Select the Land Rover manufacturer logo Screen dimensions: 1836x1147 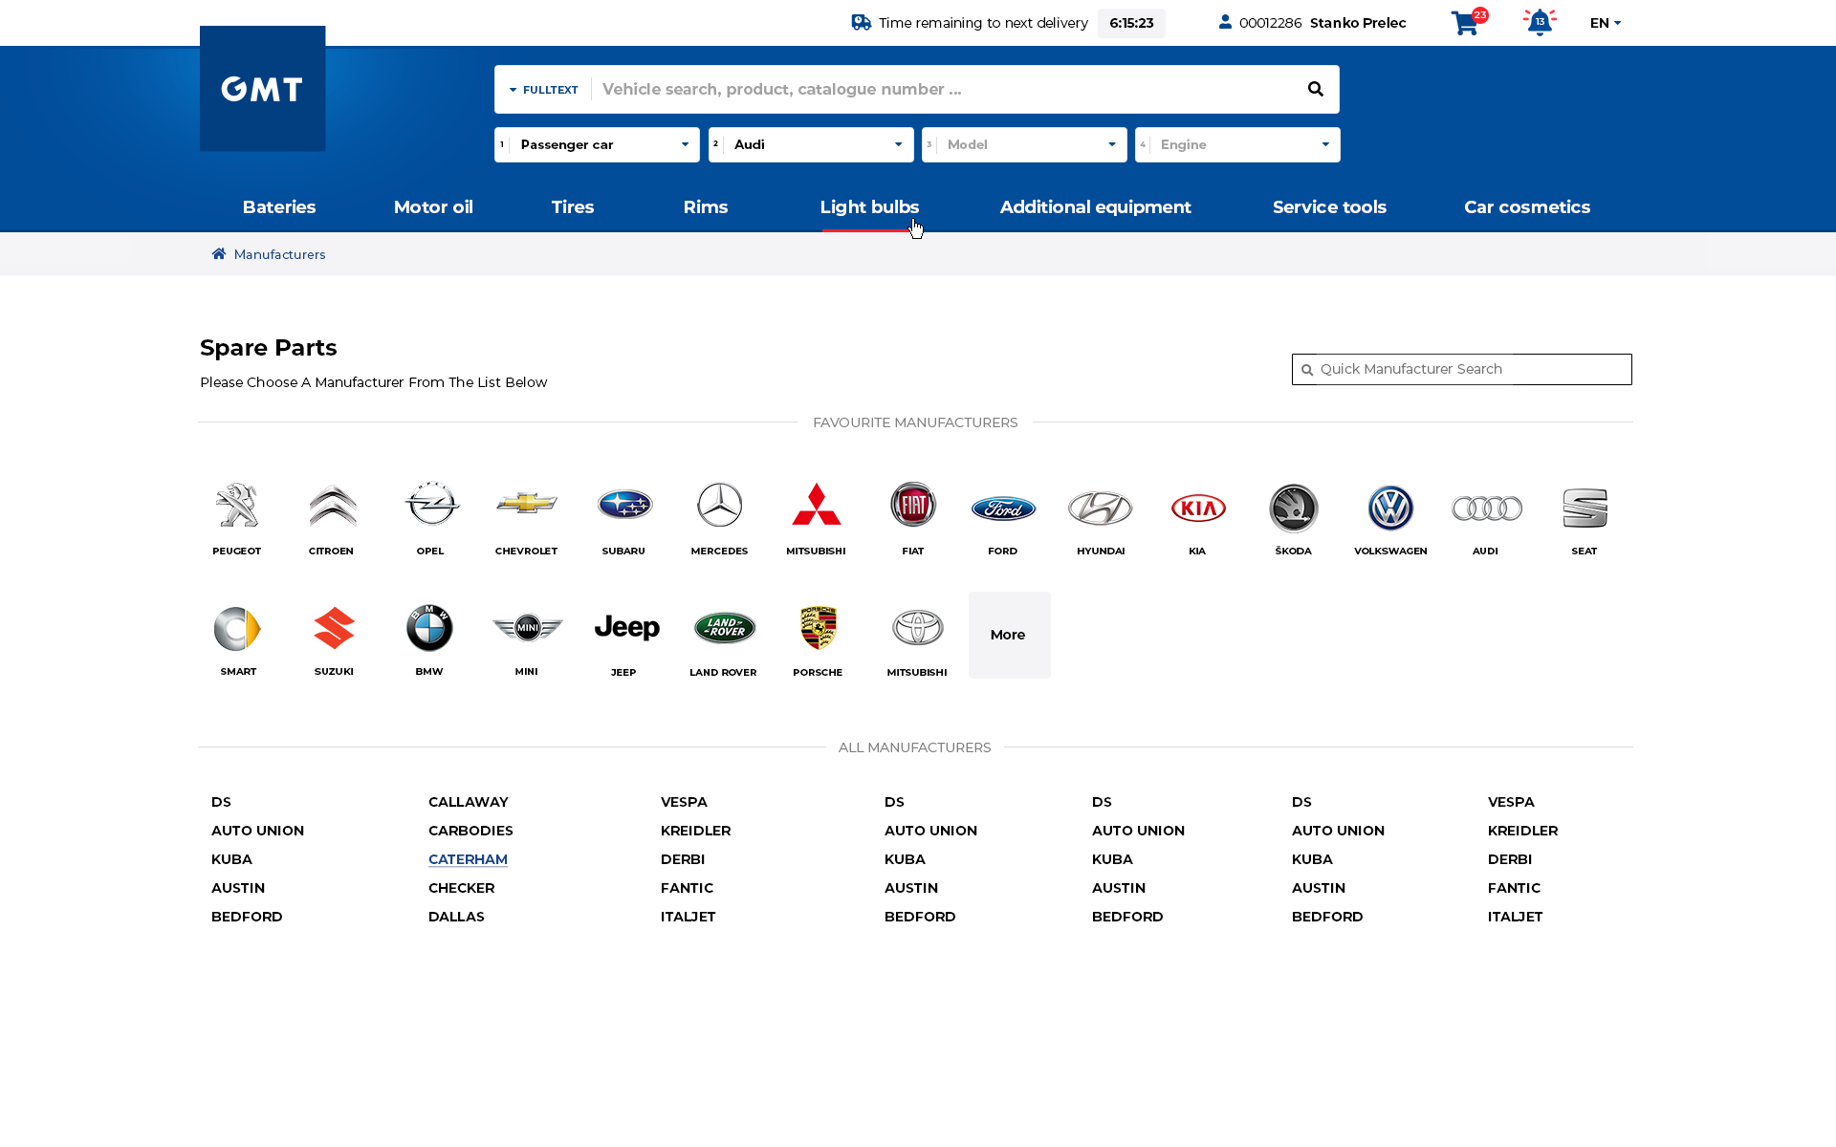pos(725,628)
